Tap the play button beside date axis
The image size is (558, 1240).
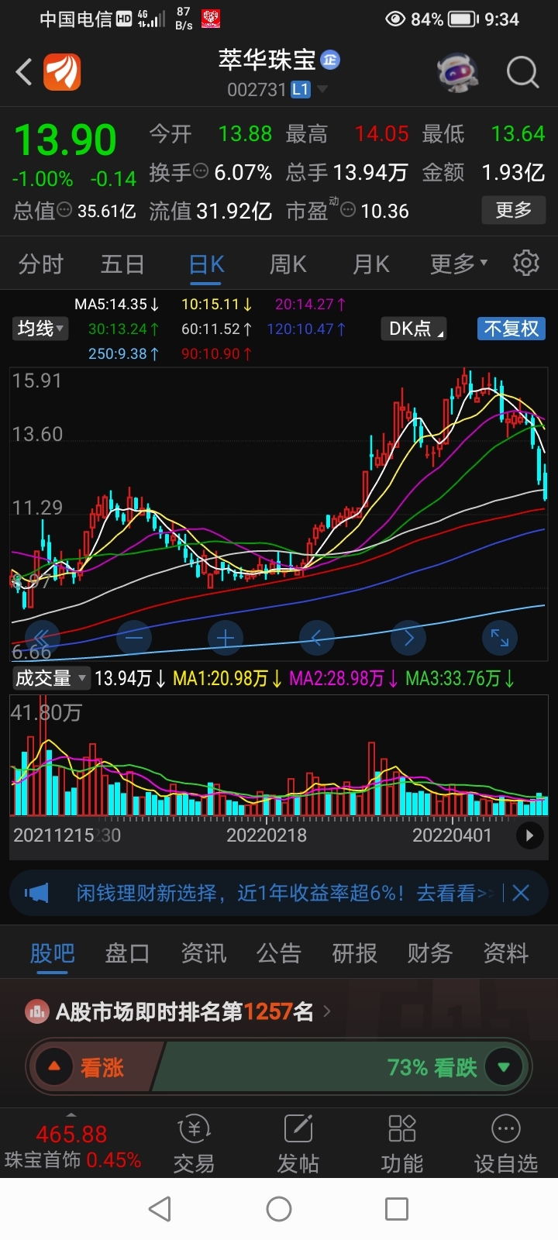coord(530,835)
